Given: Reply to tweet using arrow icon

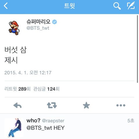Looking at the screenshot, I should coord(17,105).
